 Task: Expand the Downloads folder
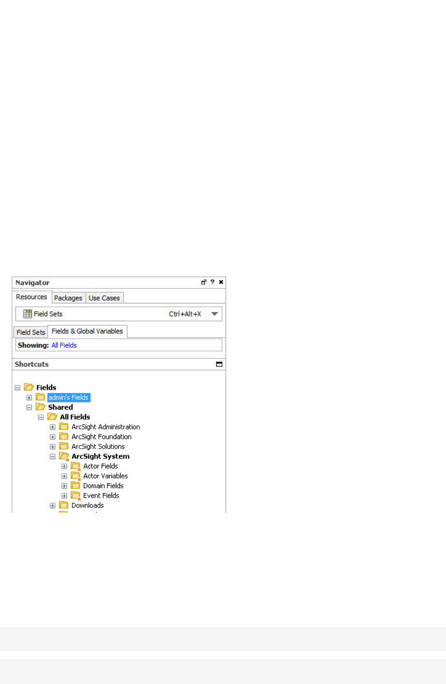53,506
